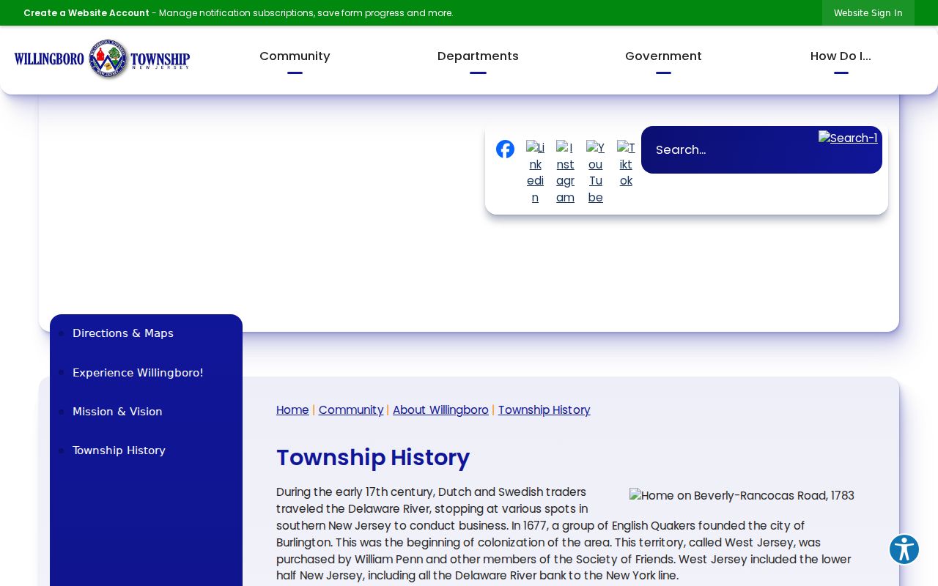Open the TikTok social link

[x=626, y=165]
